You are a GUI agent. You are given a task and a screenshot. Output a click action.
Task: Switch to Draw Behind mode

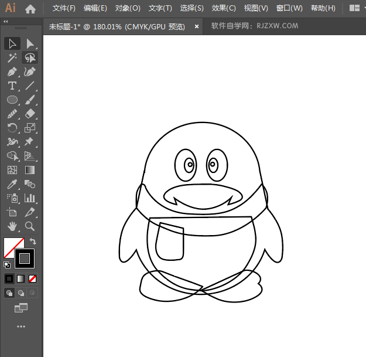point(20,293)
